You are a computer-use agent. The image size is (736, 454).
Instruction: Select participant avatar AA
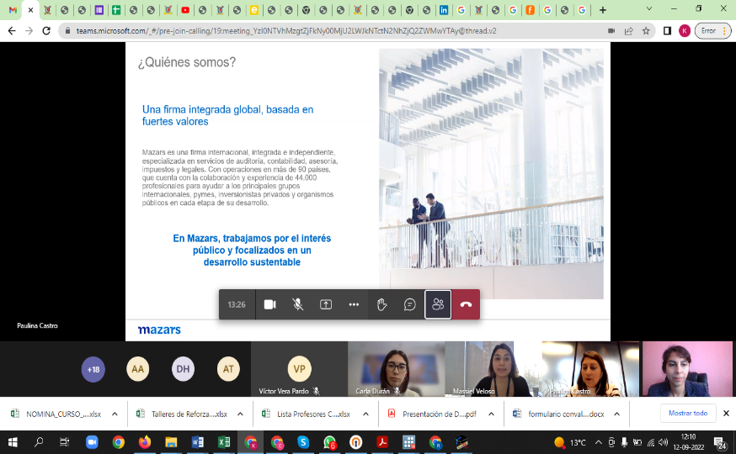pyautogui.click(x=137, y=369)
